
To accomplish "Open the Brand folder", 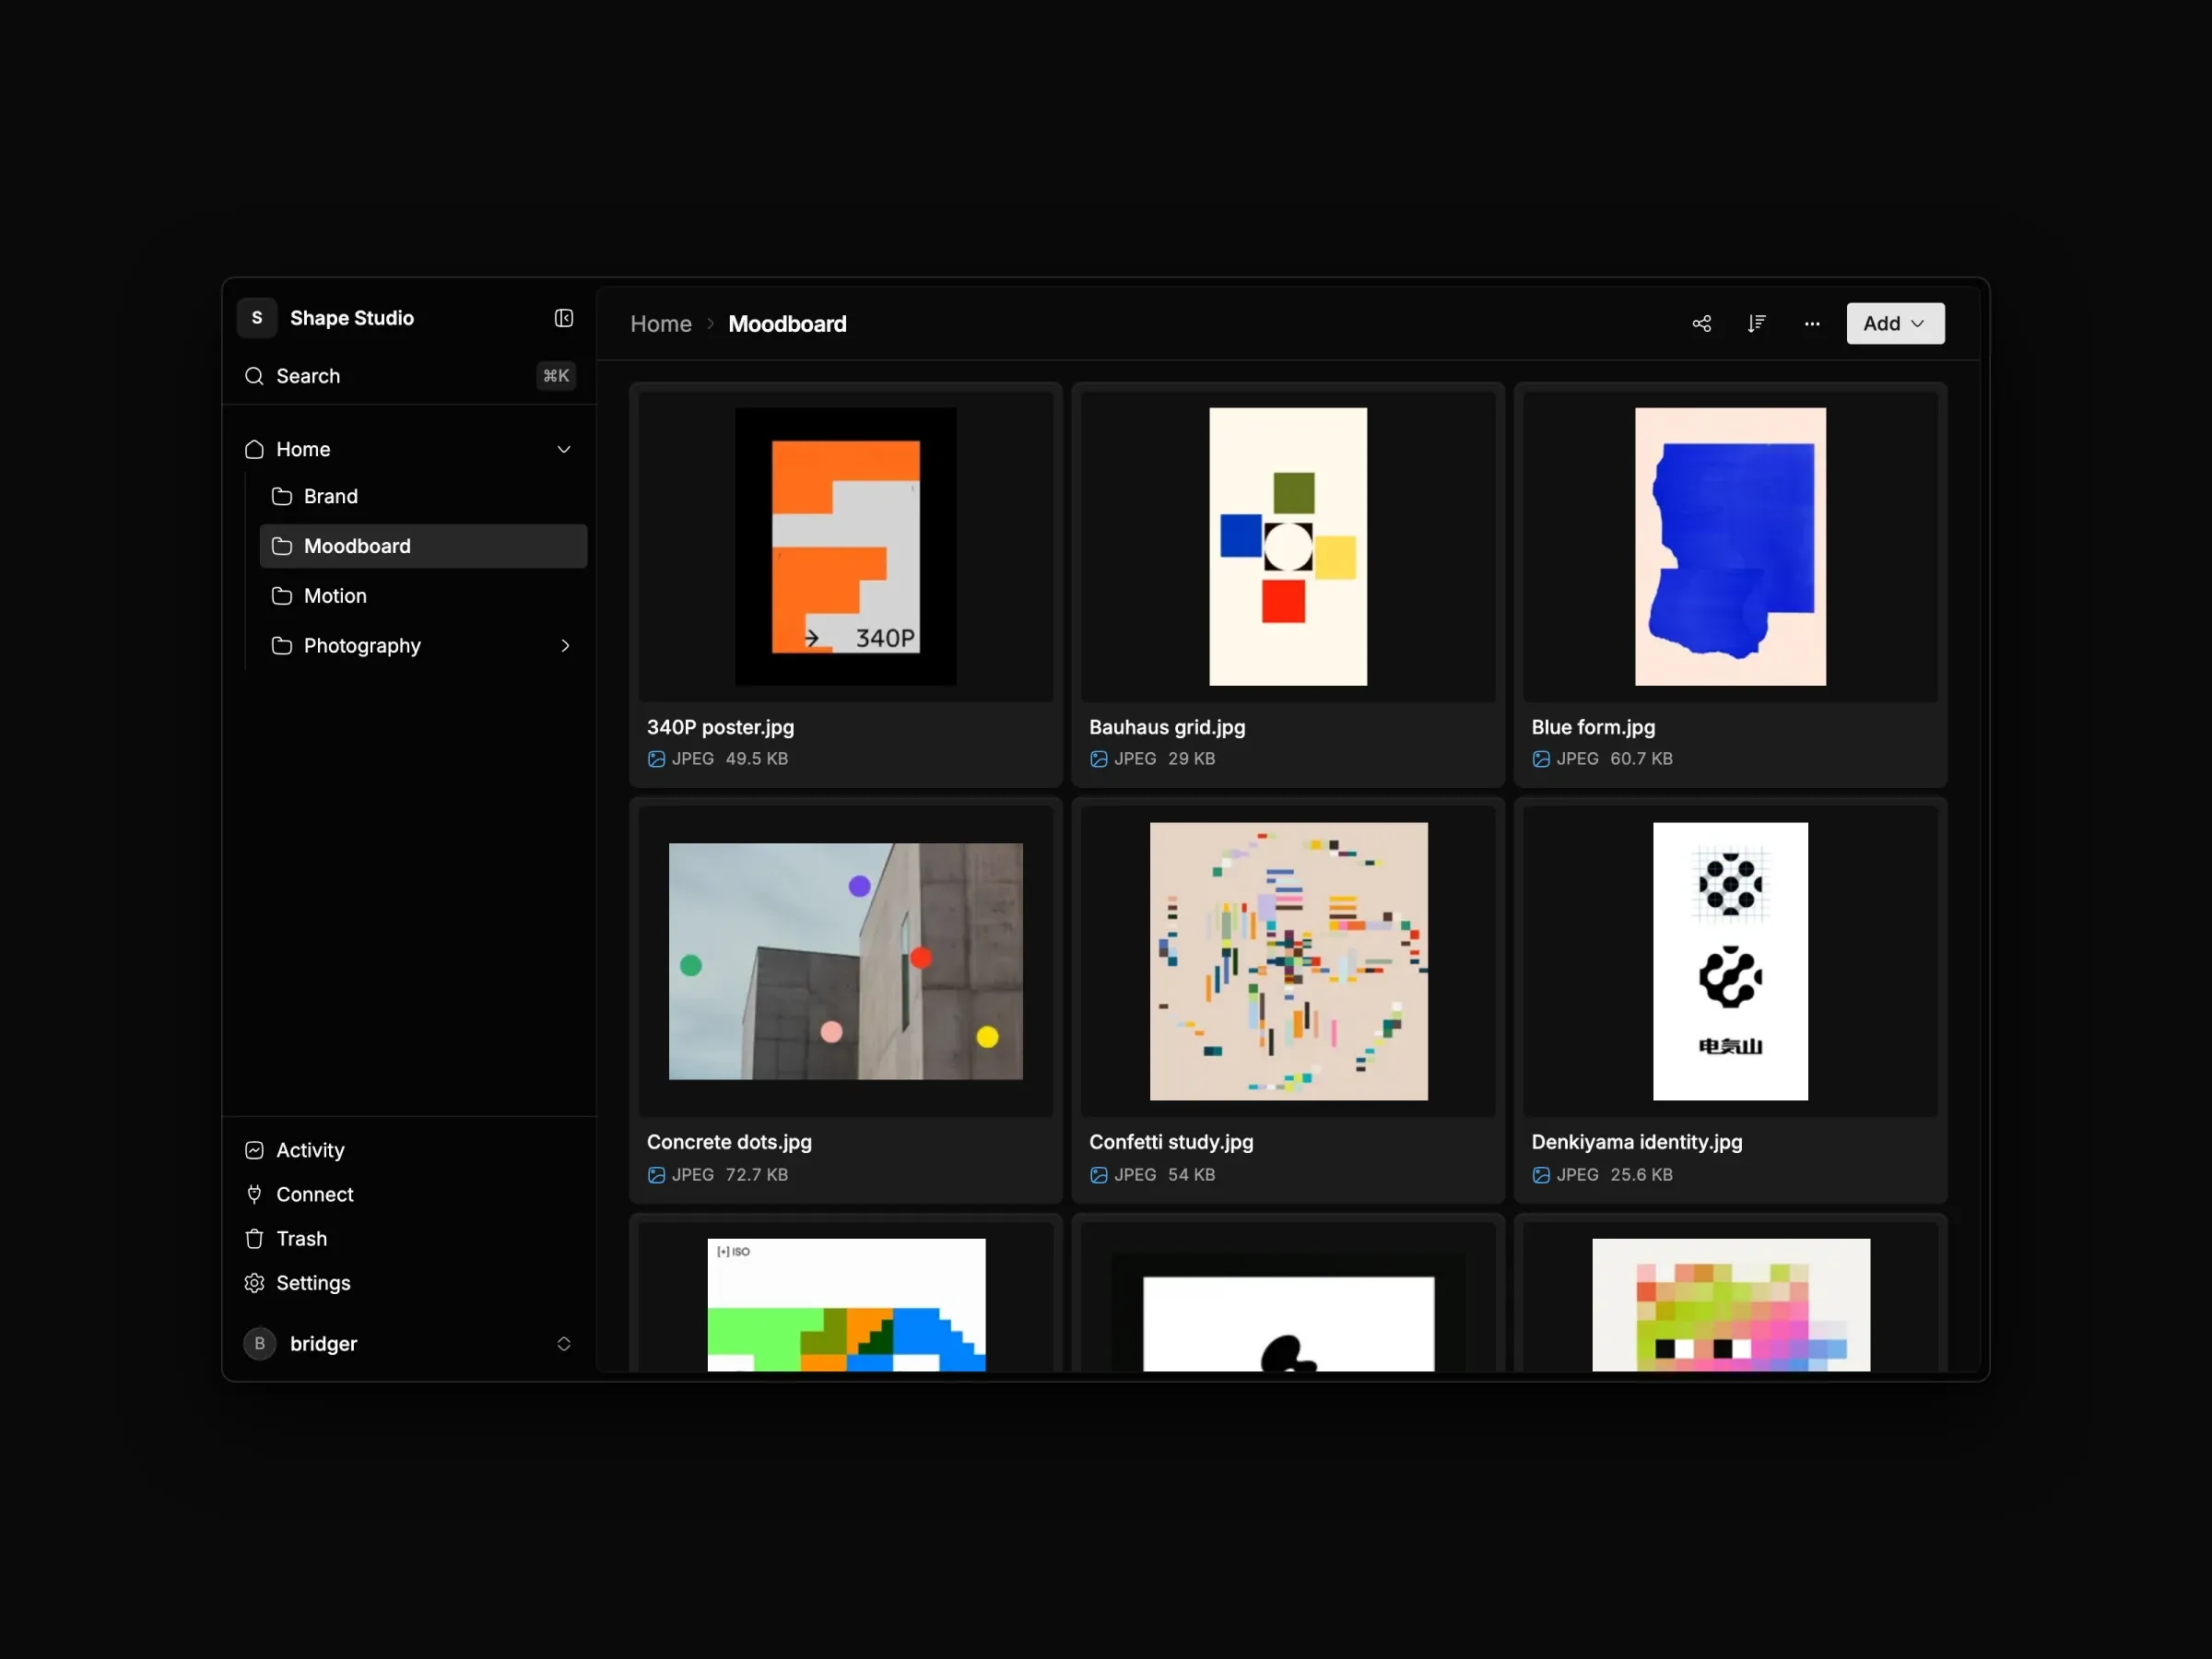I will click(x=423, y=497).
